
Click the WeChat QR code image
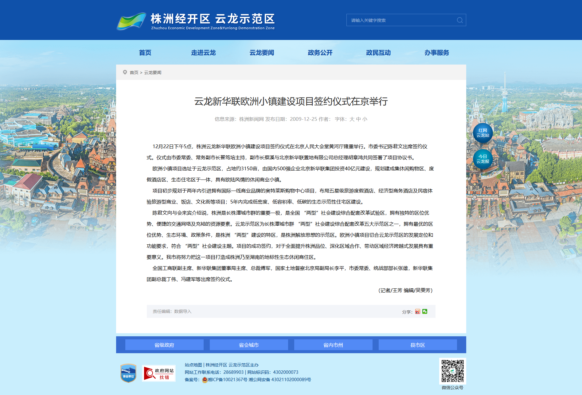coord(452,371)
